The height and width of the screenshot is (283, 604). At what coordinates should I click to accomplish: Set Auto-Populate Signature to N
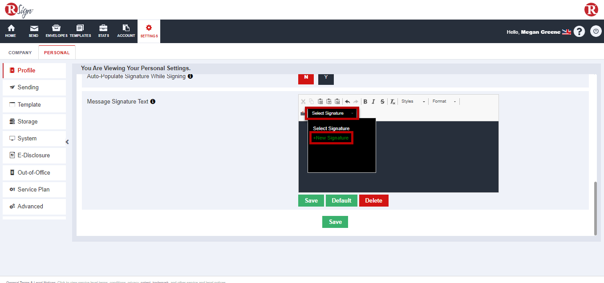306,77
